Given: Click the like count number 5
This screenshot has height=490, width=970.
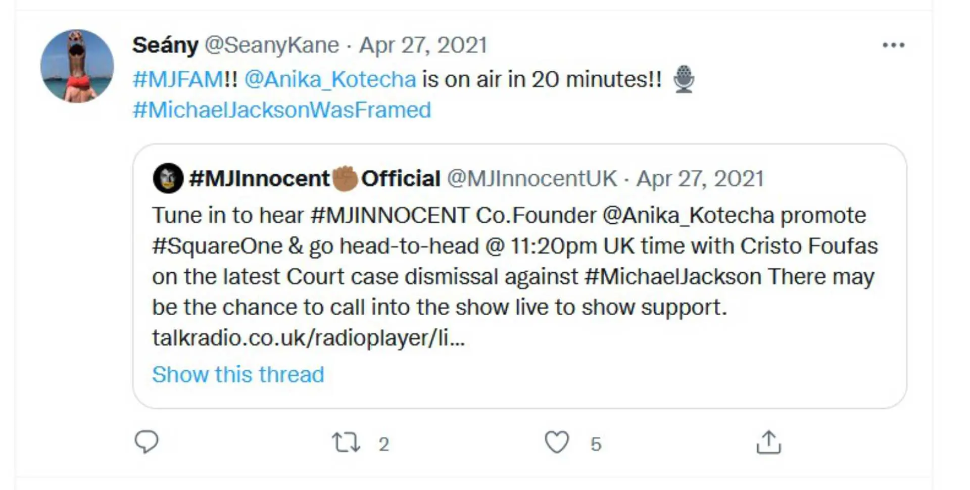Looking at the screenshot, I should tap(596, 444).
